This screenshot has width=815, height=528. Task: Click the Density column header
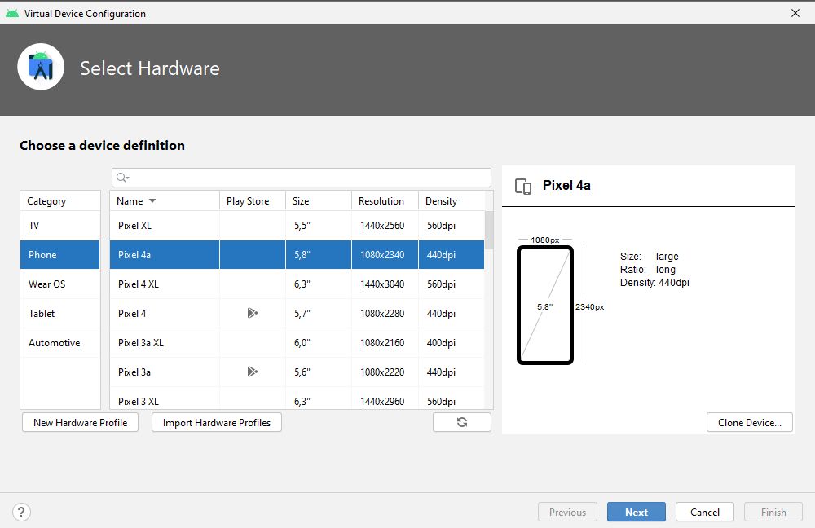click(452, 200)
